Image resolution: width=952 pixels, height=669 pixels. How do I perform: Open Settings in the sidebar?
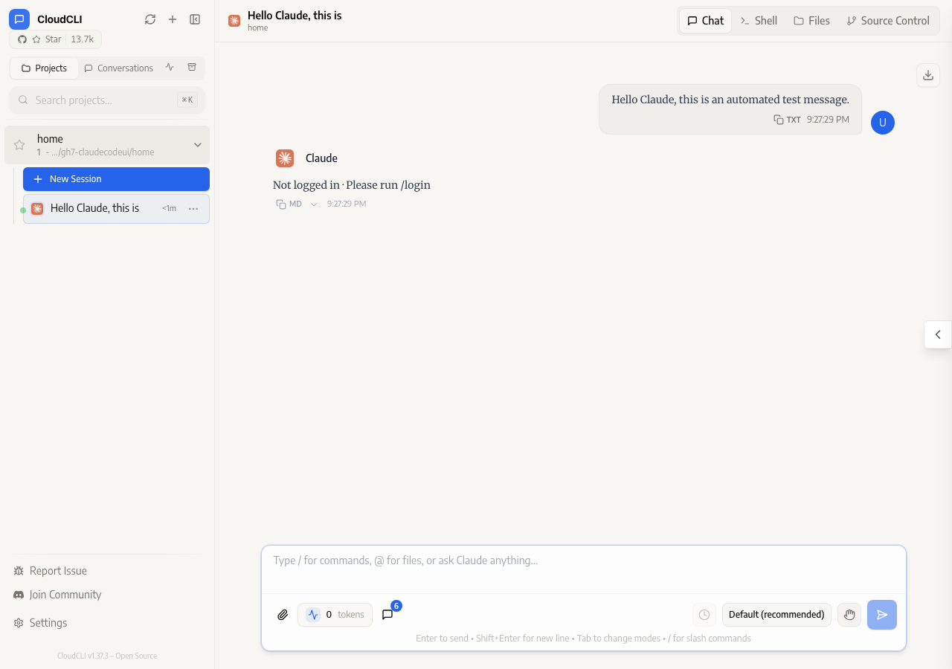tap(40, 623)
